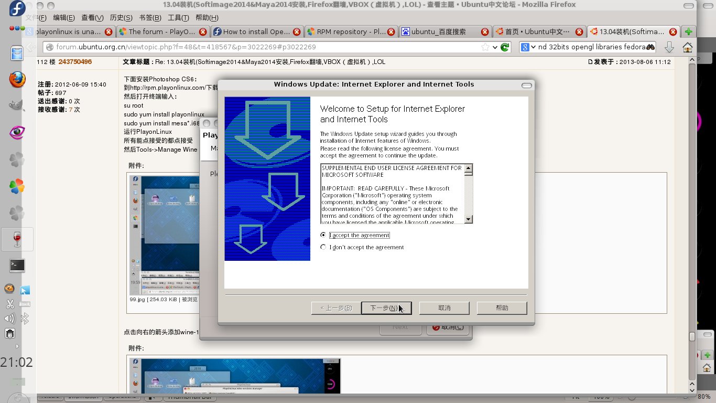Image resolution: width=716 pixels, height=403 pixels.
Task: Click the 帮助 help button
Action: 502,308
